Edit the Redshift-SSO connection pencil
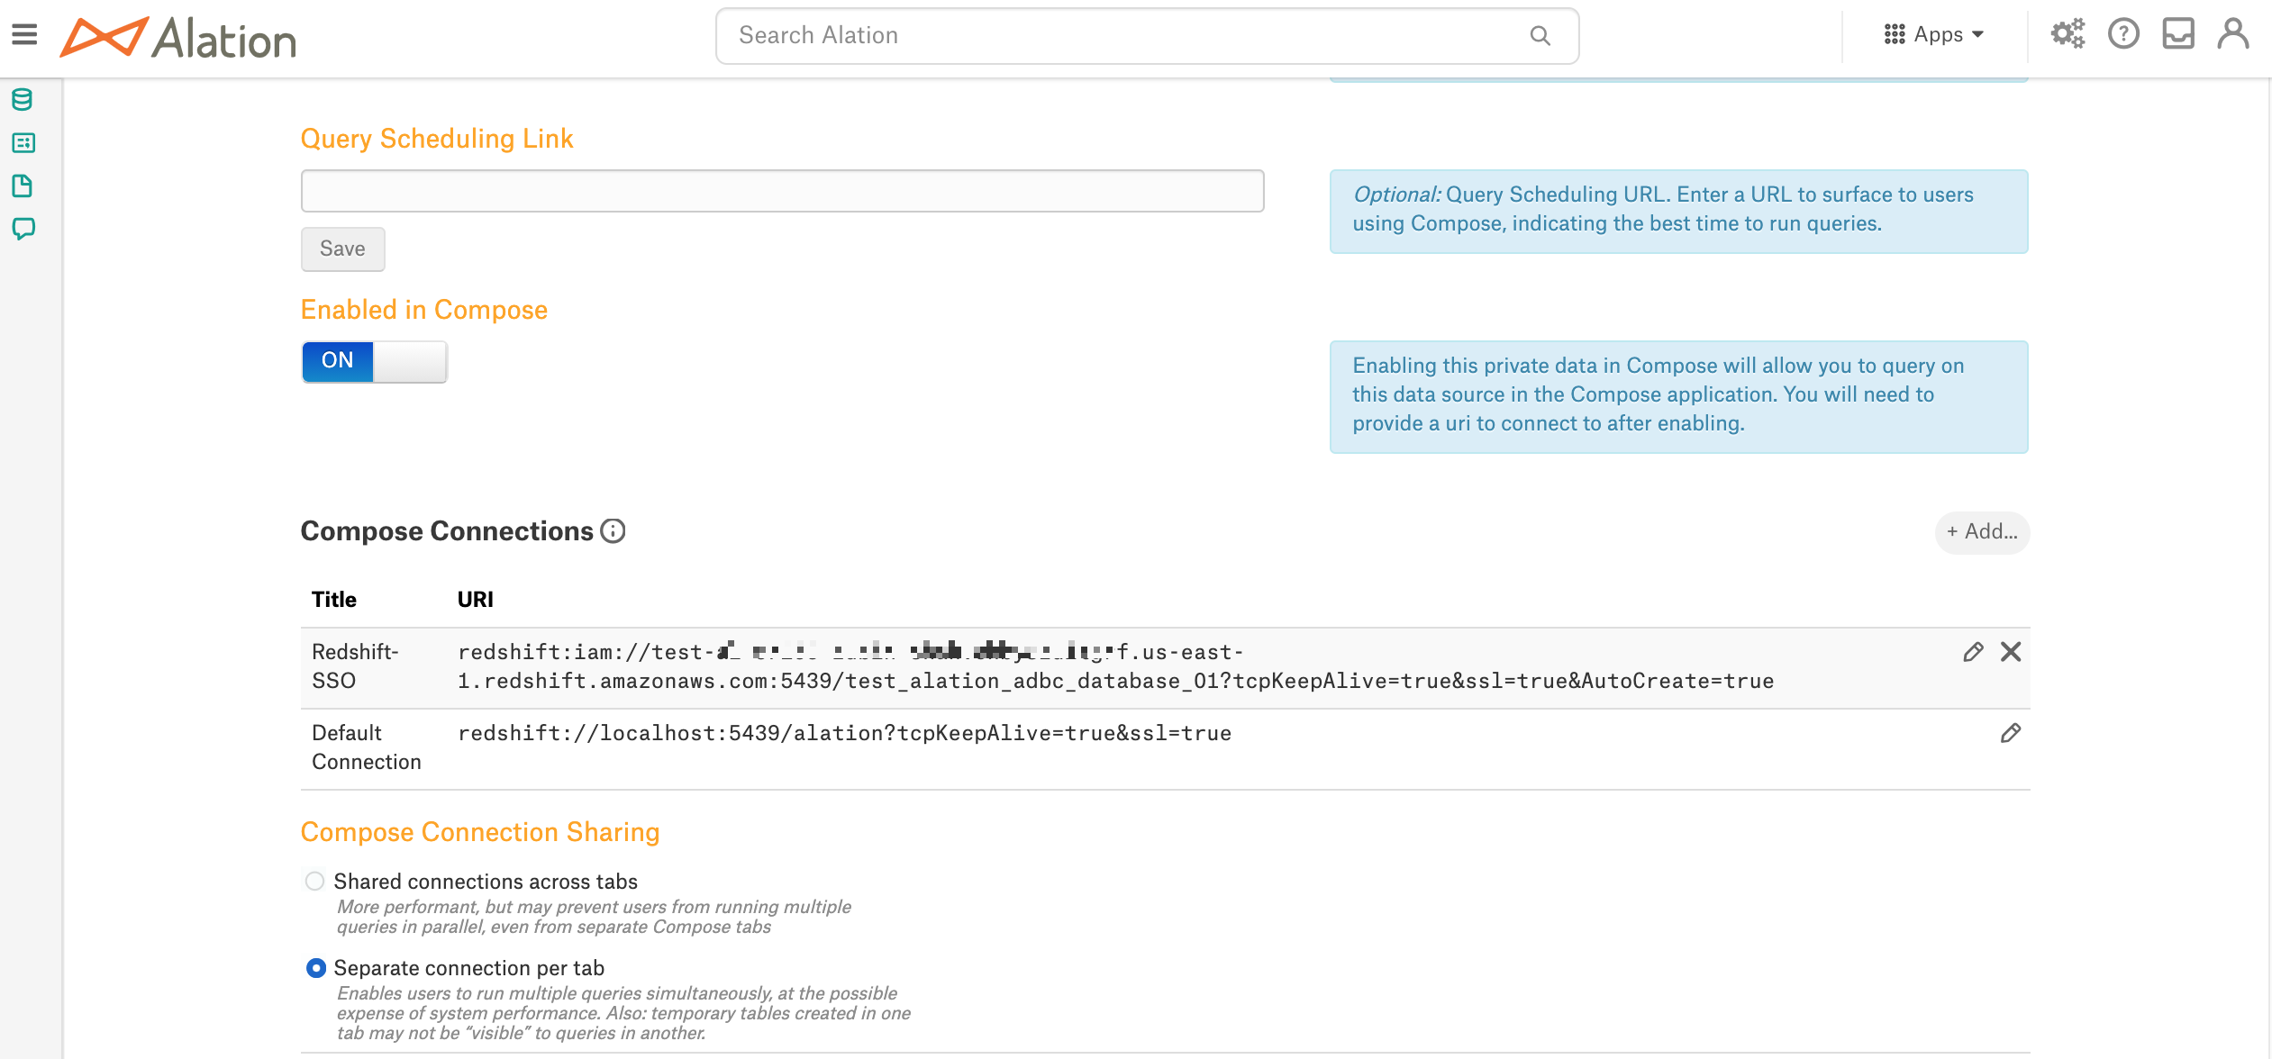The height and width of the screenshot is (1059, 2272). (x=1973, y=652)
